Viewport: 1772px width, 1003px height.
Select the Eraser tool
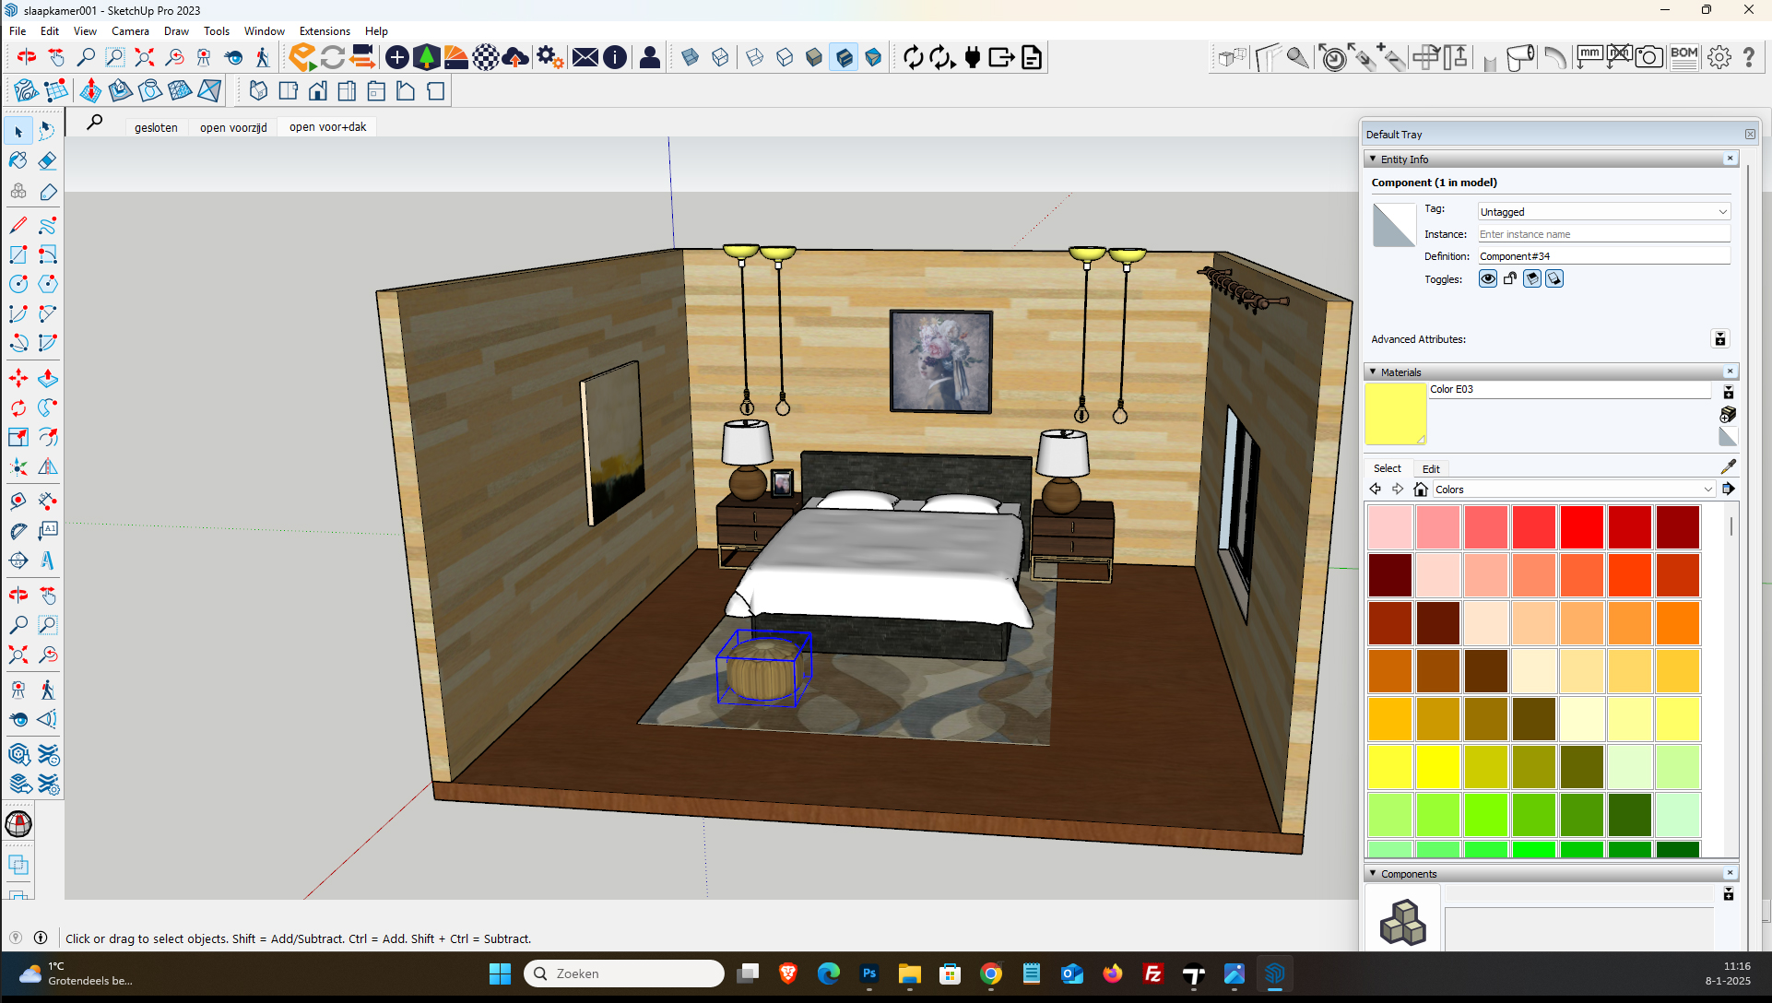[48, 160]
